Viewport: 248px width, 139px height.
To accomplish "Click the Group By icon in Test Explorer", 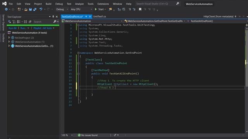I will 19,22.
